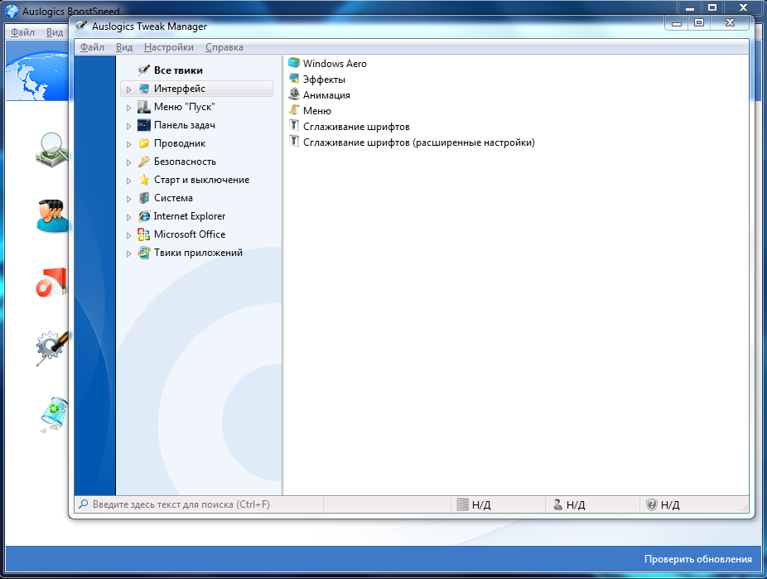Click the magnifier search icon in status bar
Image resolution: width=767 pixels, height=579 pixels.
point(84,504)
